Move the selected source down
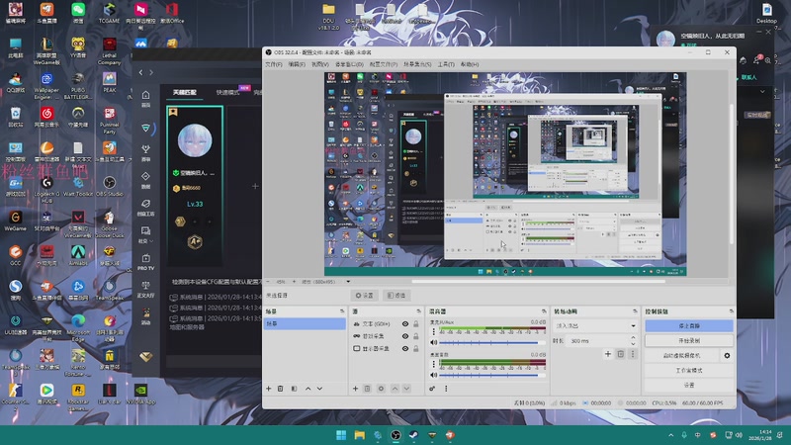791x445 pixels. point(406,389)
